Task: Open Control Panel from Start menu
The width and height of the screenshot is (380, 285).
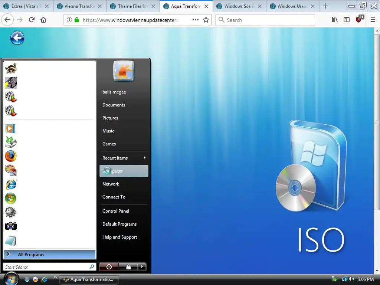Action: point(116,211)
